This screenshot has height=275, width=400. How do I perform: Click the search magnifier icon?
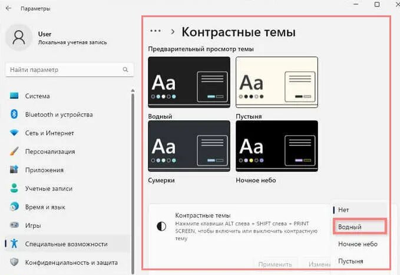pos(125,70)
